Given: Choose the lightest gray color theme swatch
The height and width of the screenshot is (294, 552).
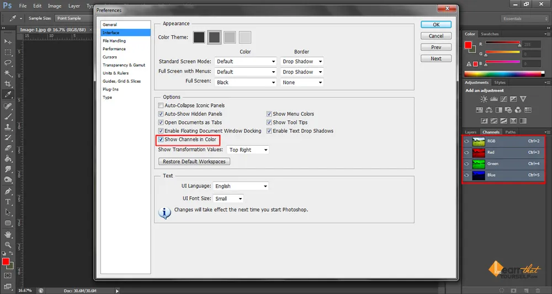Looking at the screenshot, I should pos(245,38).
